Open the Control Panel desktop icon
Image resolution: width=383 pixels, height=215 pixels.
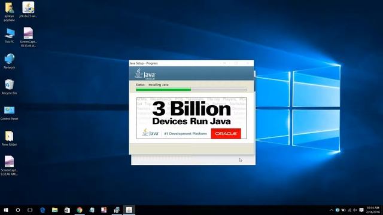click(x=10, y=113)
